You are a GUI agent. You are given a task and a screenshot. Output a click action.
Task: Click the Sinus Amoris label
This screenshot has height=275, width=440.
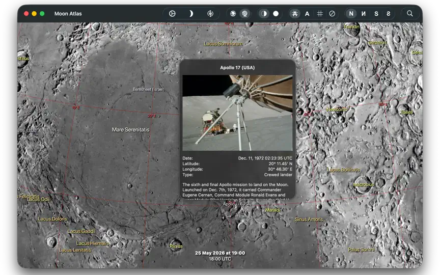[309, 219]
